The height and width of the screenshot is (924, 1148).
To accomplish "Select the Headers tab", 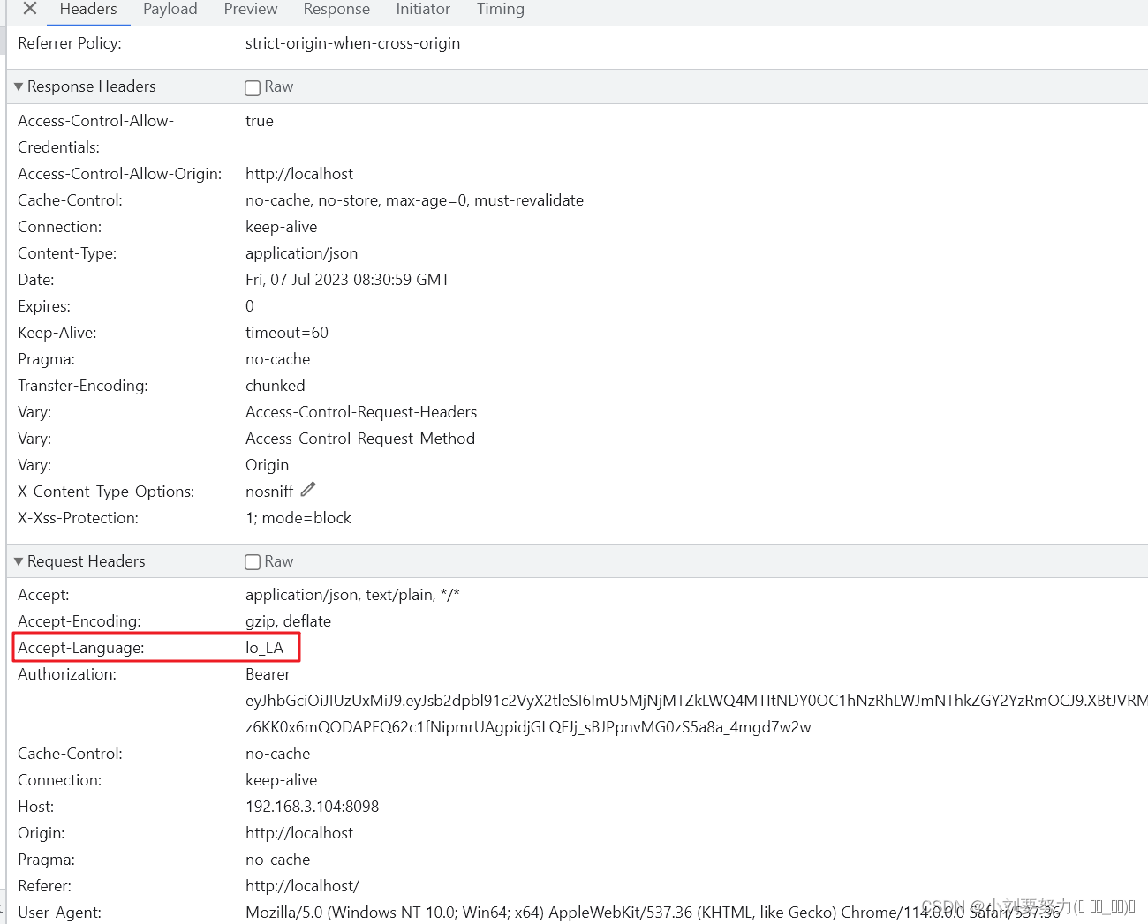I will pyautogui.click(x=87, y=9).
